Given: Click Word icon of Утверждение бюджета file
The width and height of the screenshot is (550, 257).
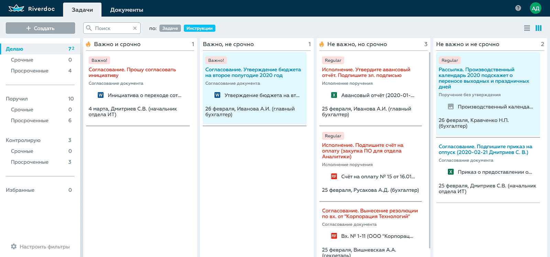Looking at the screenshot, I should (217, 95).
